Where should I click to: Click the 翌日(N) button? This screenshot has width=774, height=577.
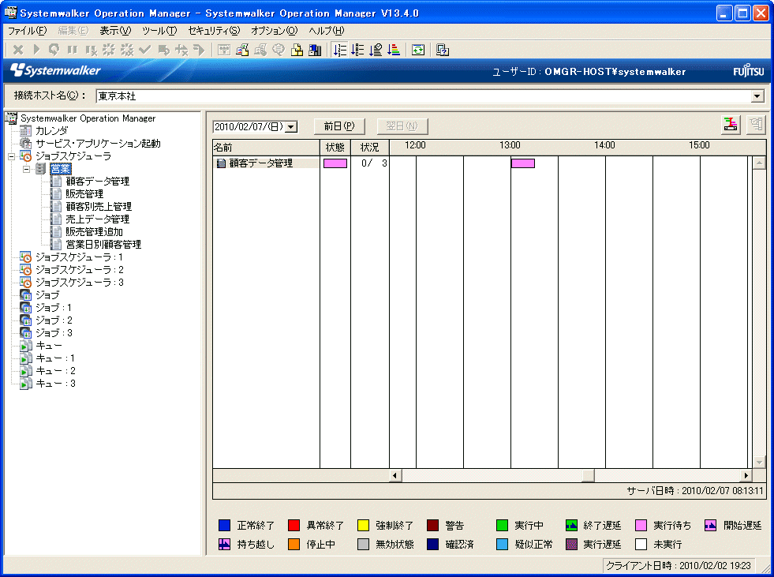click(x=402, y=126)
